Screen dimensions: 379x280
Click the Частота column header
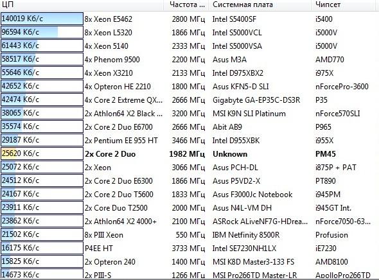[187, 4]
